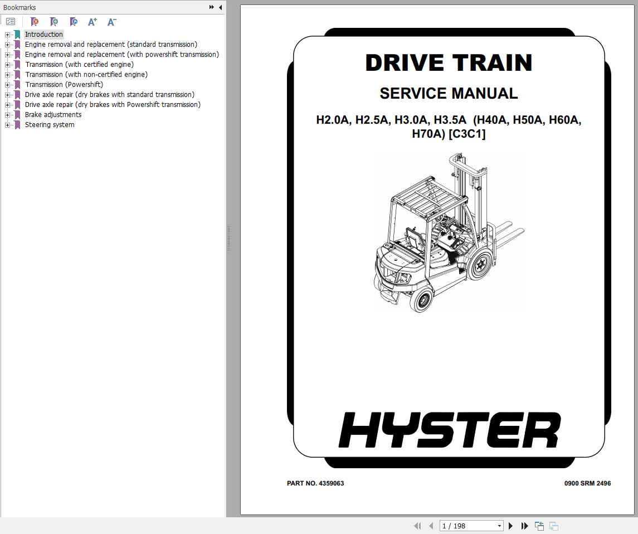Click the model list line starting H2.0A
Screen dimensions: 638x534
(449, 120)
